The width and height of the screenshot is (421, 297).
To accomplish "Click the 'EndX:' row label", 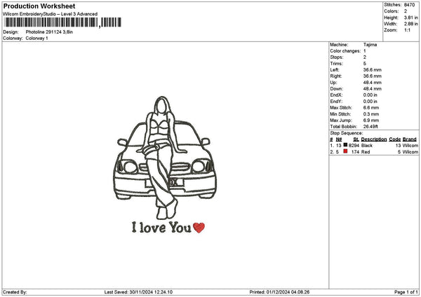I will pyautogui.click(x=336, y=95).
